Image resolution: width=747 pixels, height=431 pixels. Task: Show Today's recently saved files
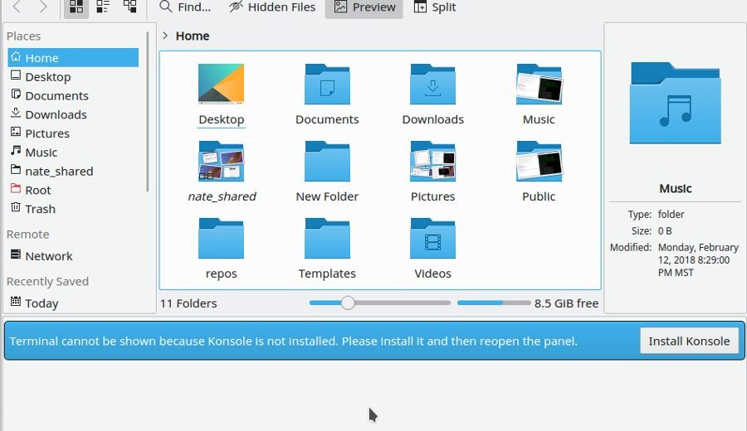pyautogui.click(x=41, y=303)
